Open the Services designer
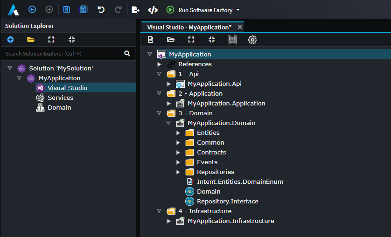The image size is (391, 237). (60, 98)
